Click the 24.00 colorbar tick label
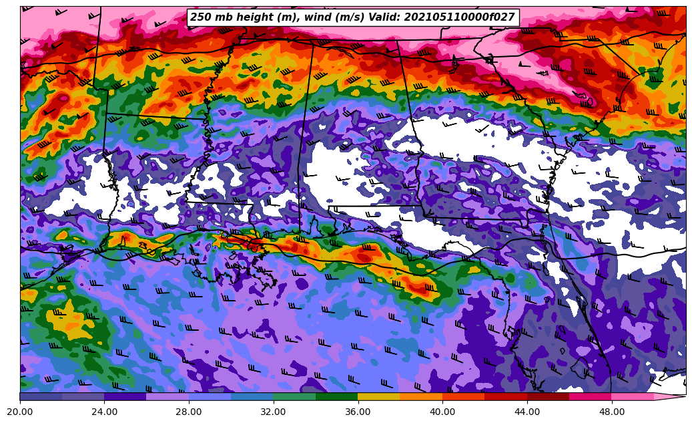The image size is (692, 423). (105, 412)
